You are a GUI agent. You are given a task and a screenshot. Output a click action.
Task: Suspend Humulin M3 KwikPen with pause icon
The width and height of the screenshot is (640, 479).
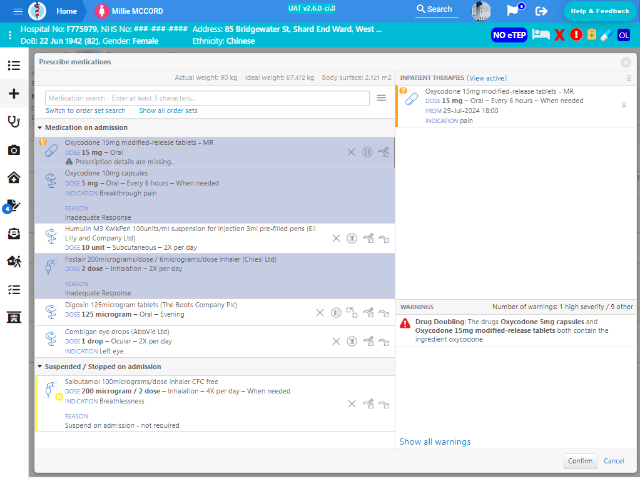(x=352, y=239)
